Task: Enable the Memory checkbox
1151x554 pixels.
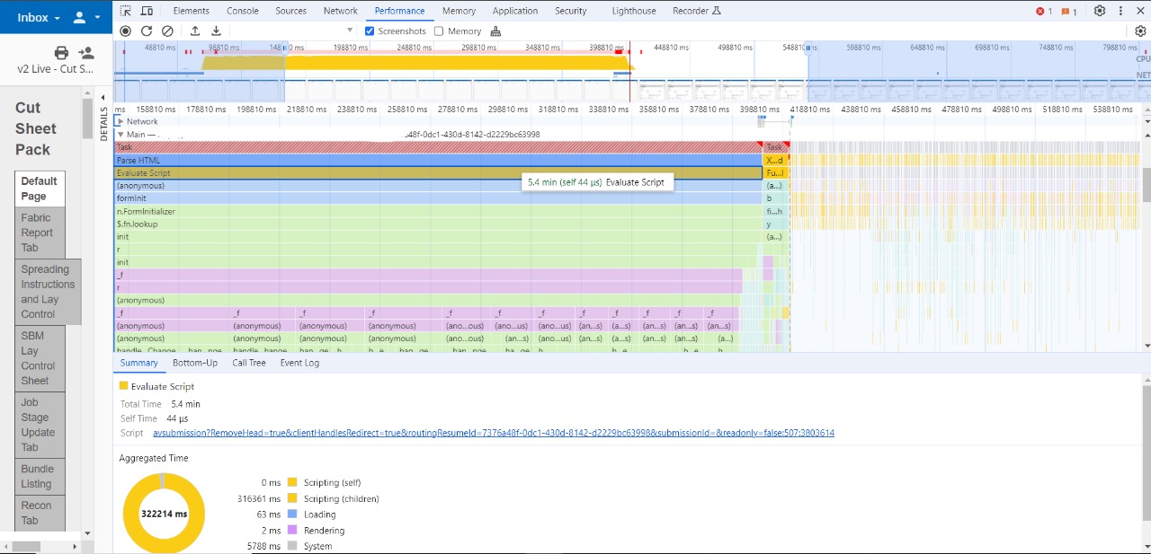Action: 439,31
